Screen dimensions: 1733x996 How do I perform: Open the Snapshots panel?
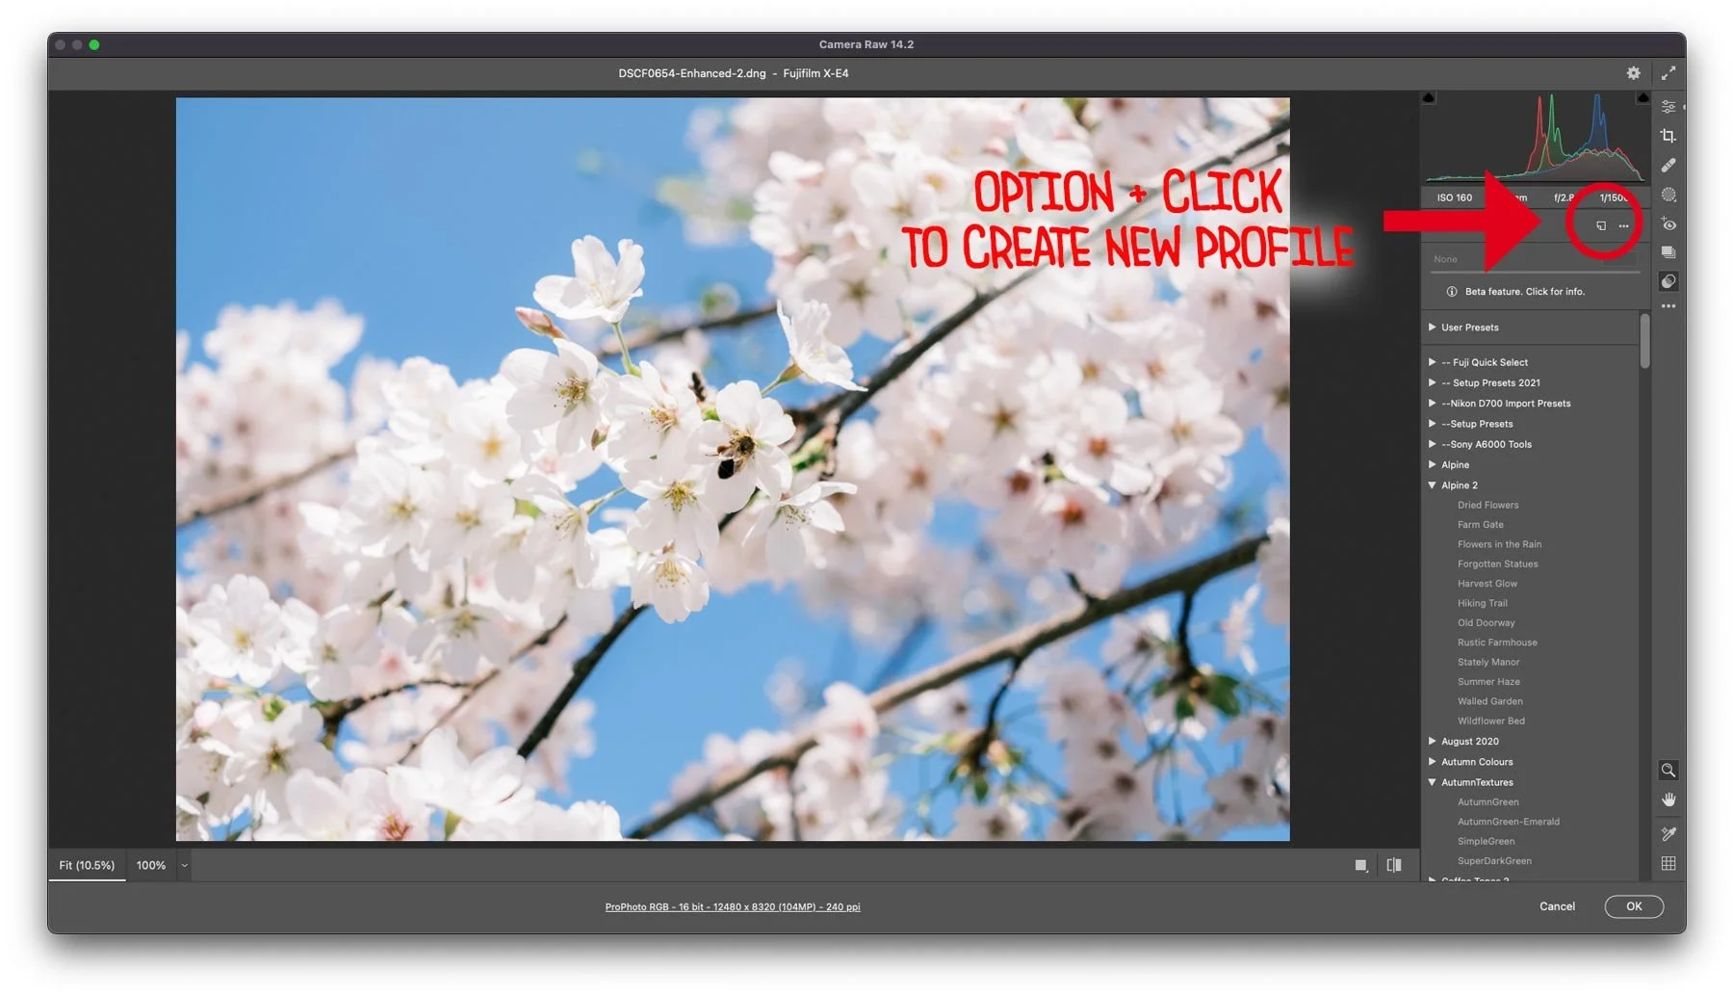1668,252
